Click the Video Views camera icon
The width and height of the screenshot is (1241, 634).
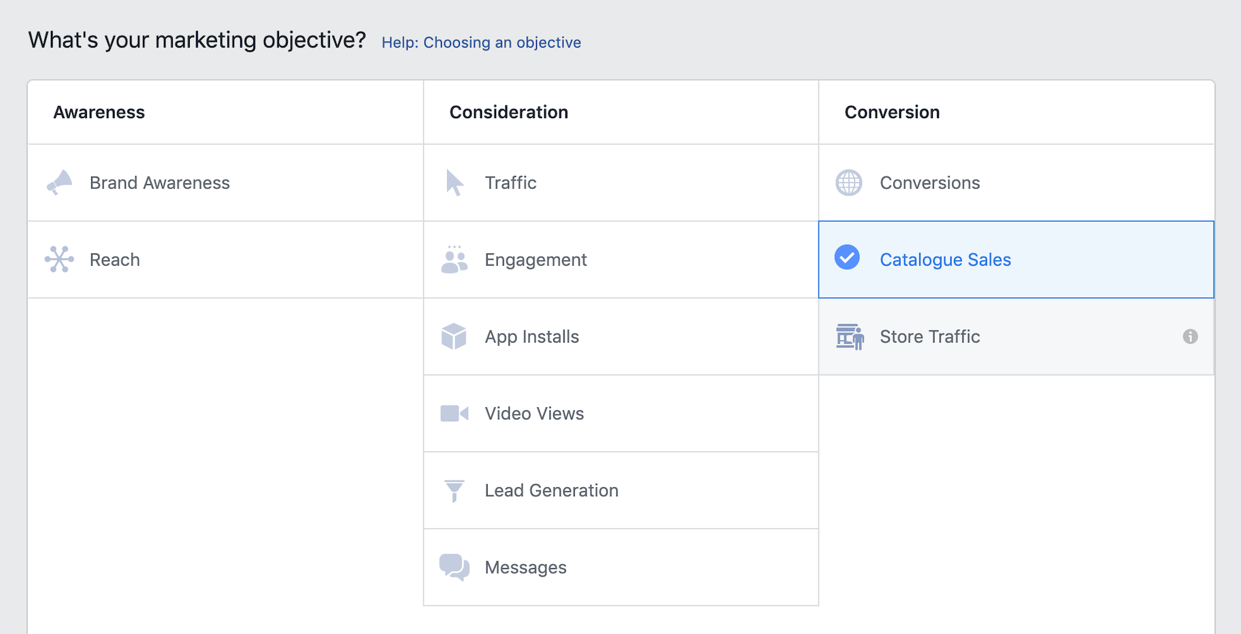(x=454, y=413)
